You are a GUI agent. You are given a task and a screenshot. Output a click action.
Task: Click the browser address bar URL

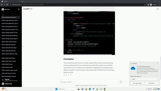[27, 5]
